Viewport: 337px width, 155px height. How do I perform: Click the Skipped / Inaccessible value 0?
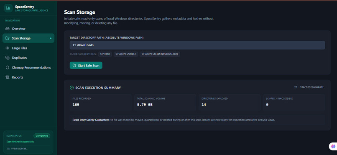(267, 105)
